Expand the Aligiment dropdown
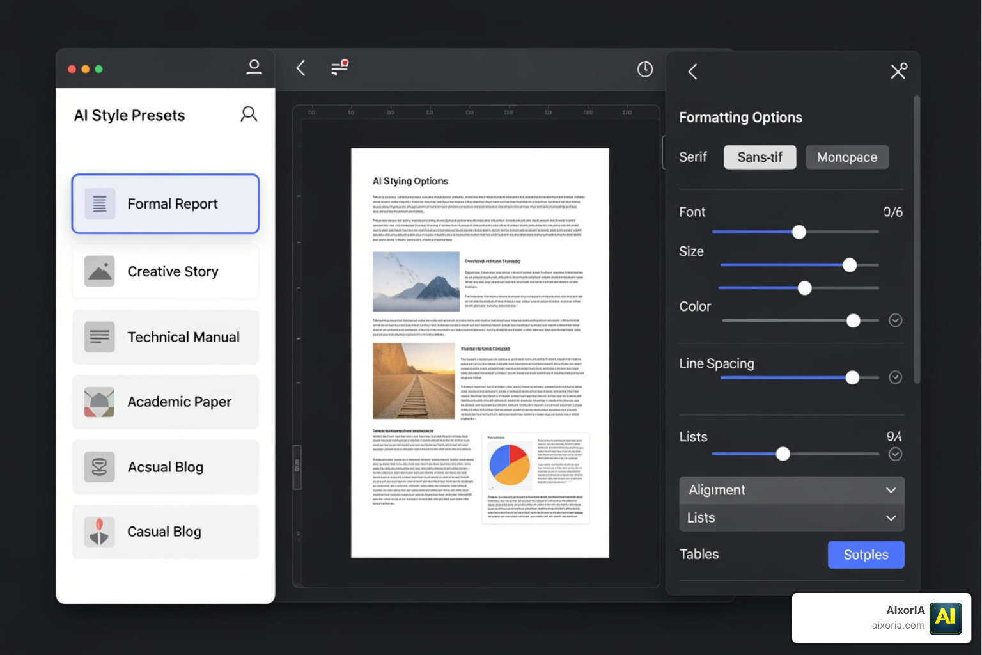 click(791, 490)
